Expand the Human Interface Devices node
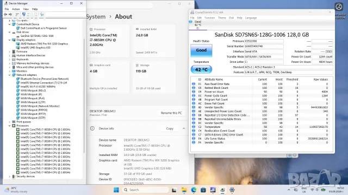Image resolution: width=348 pixels, height=195 pixels. (10, 55)
